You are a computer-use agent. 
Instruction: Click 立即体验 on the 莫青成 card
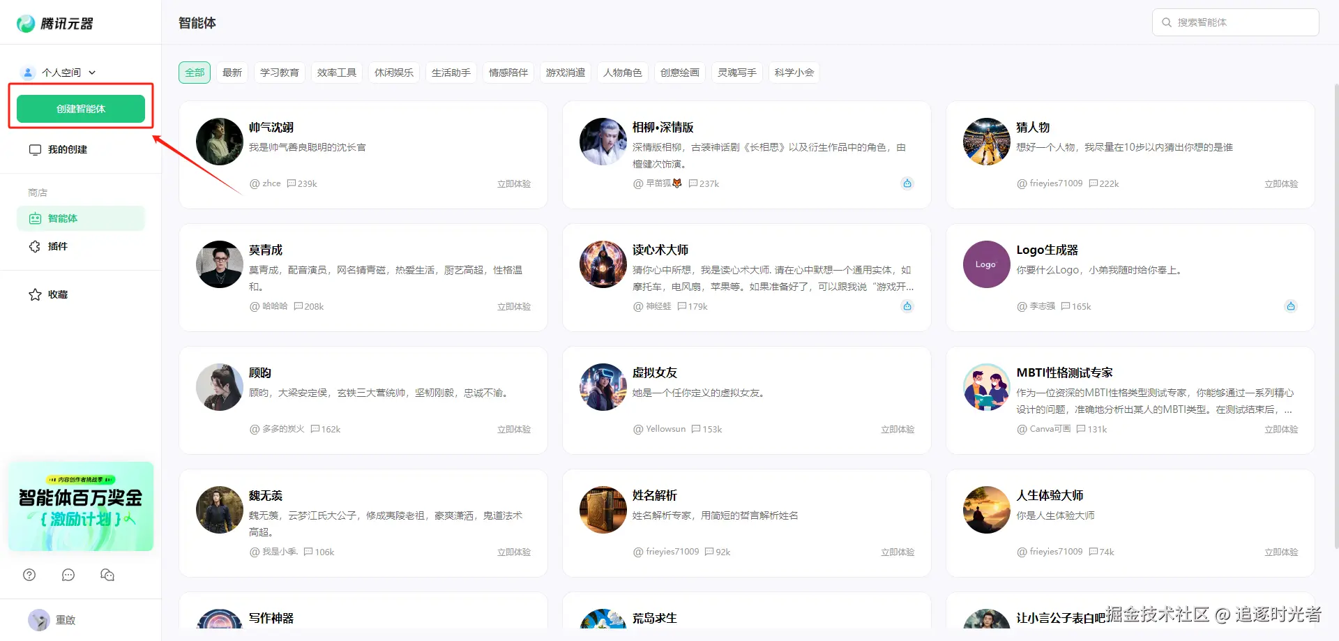click(514, 307)
